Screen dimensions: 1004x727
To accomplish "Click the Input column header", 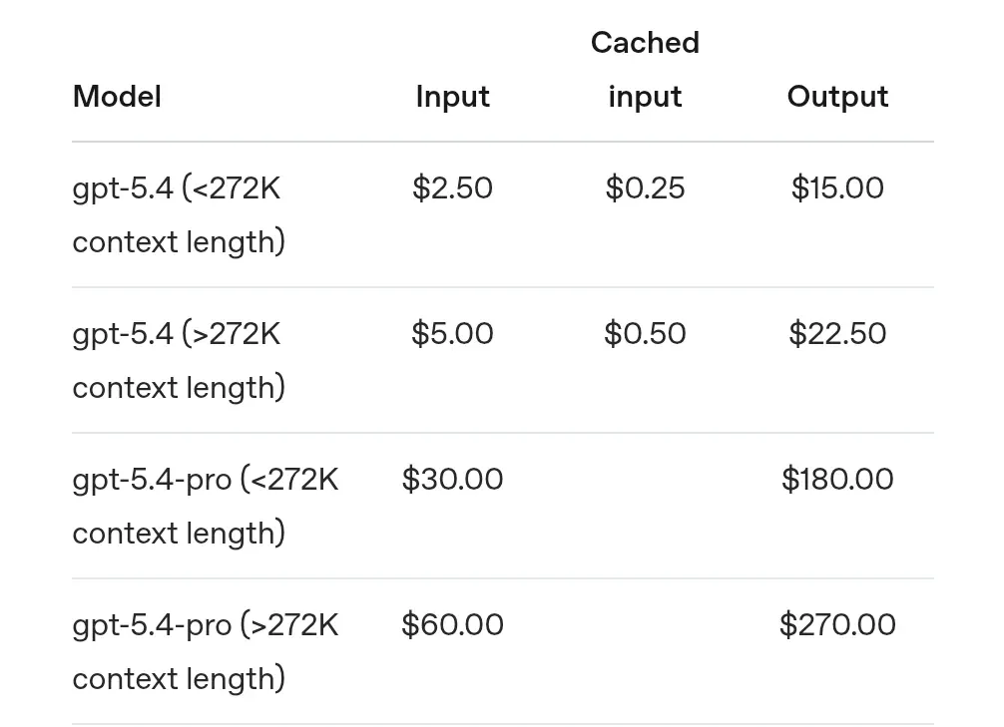I will (x=452, y=97).
